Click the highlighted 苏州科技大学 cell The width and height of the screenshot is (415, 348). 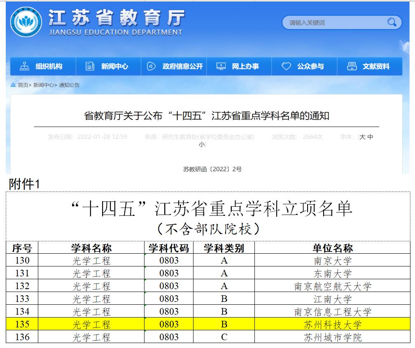coord(332,325)
